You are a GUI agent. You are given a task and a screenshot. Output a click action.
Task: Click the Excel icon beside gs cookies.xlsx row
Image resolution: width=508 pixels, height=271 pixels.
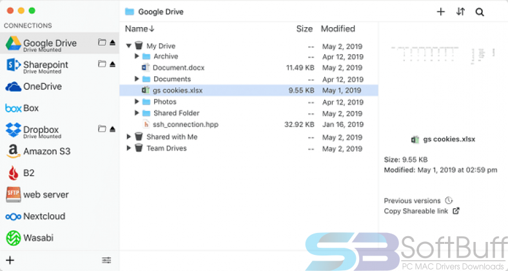pyautogui.click(x=146, y=90)
